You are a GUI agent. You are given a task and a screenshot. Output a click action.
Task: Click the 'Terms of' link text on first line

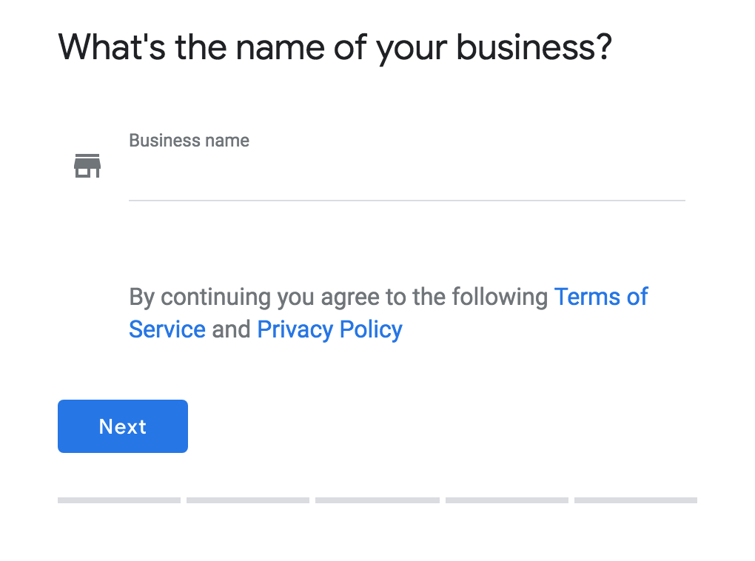pyautogui.click(x=601, y=297)
